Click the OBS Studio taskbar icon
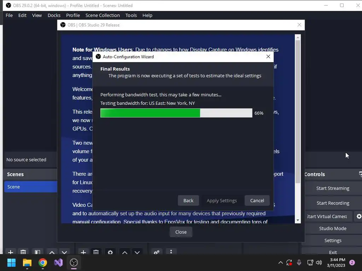Screen dimensions: 362x271 (74, 263)
